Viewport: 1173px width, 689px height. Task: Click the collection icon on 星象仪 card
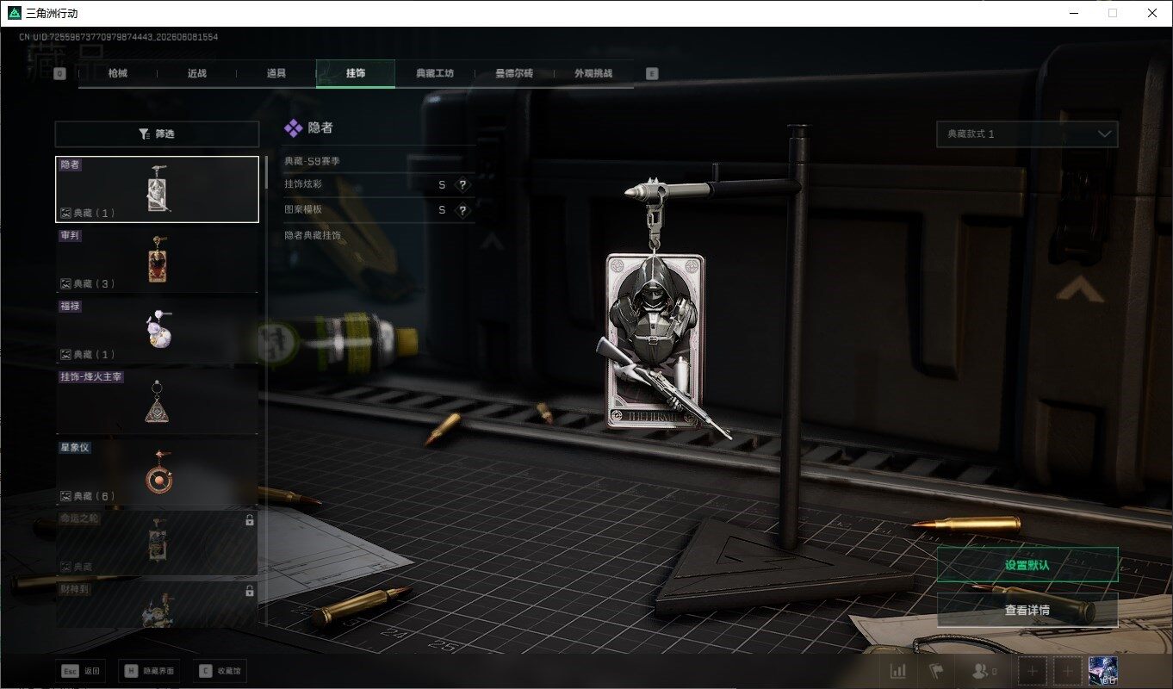tap(65, 496)
